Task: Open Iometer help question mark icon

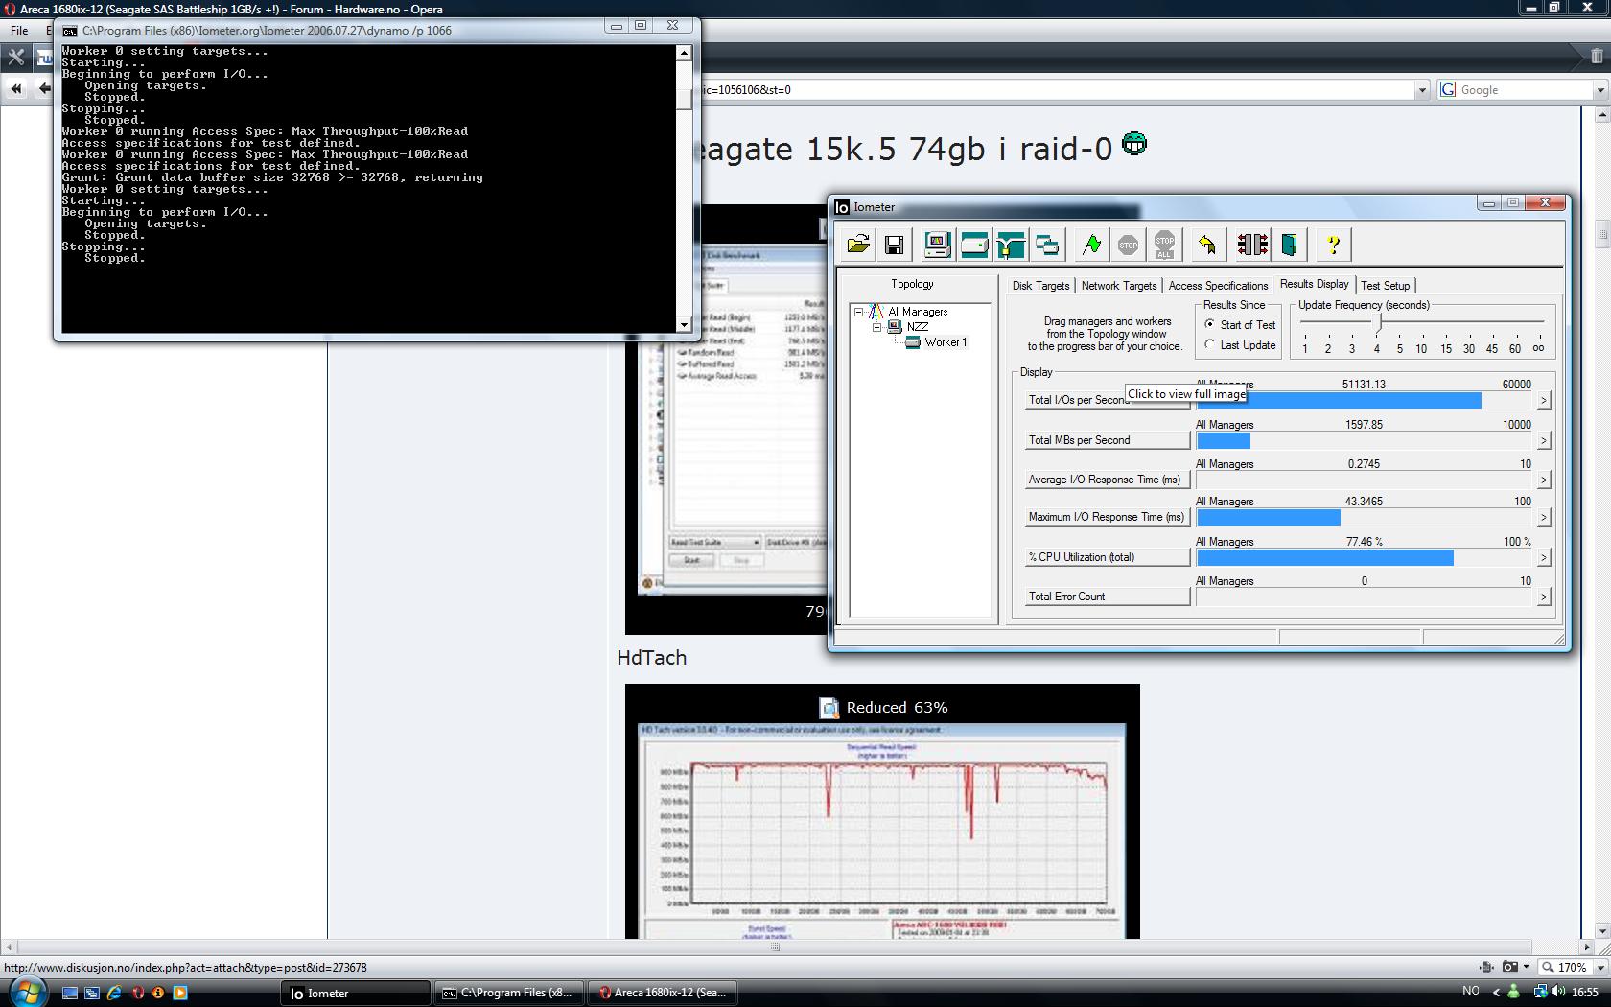Action: point(1333,245)
